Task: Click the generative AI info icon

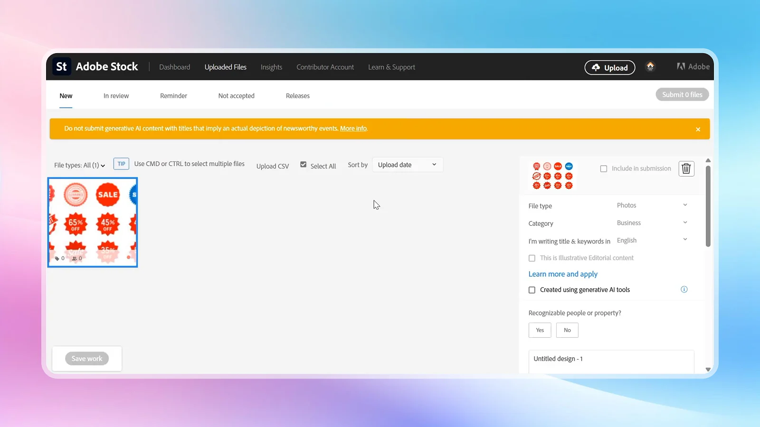Action: [x=684, y=289]
